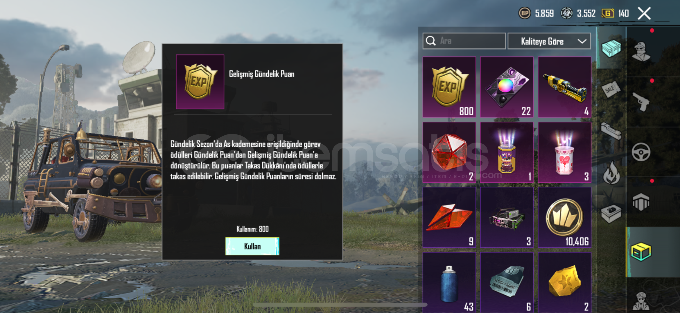Open the flame icon tab

[x=611, y=173]
